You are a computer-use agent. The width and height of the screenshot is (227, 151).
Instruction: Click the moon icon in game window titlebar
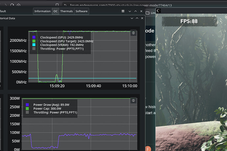point(159,11)
